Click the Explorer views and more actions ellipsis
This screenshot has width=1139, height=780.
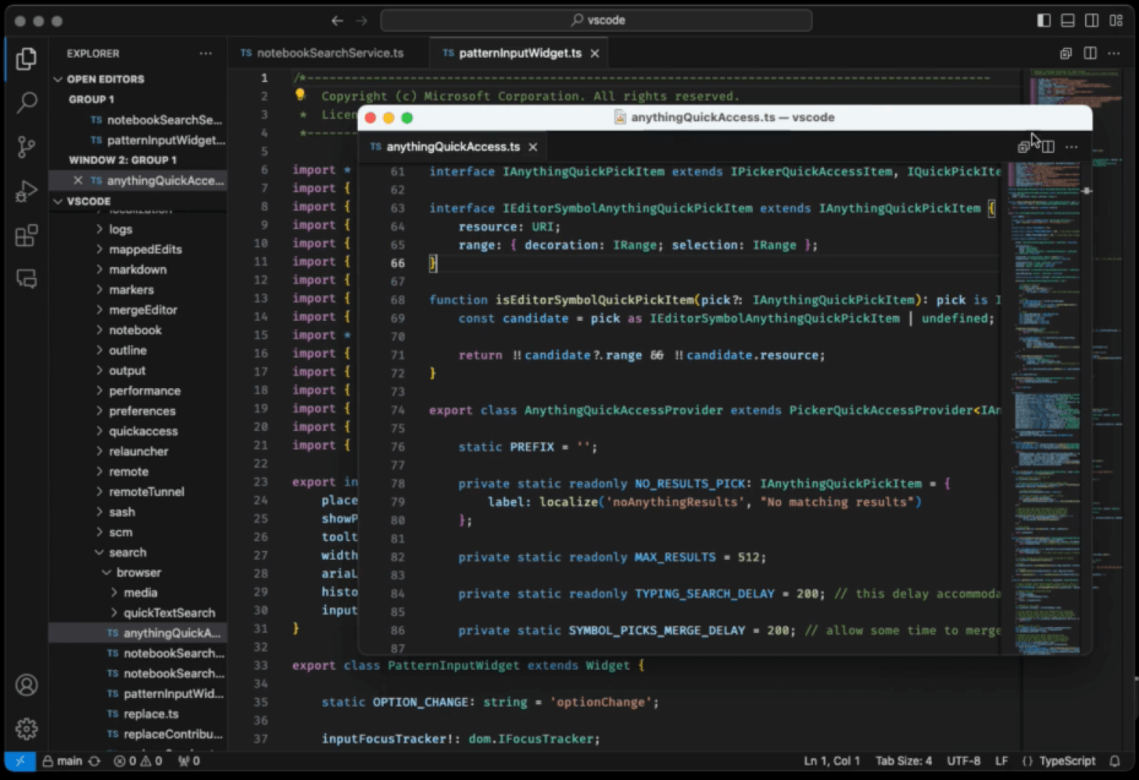[206, 53]
